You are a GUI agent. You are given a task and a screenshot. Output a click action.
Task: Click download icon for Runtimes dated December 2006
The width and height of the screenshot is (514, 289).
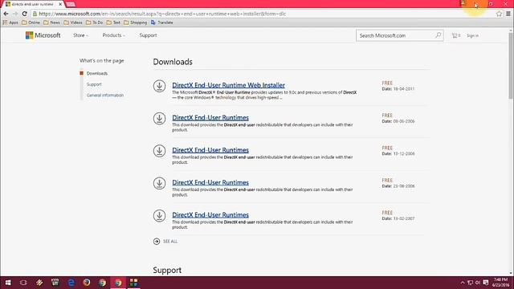pyautogui.click(x=159, y=151)
